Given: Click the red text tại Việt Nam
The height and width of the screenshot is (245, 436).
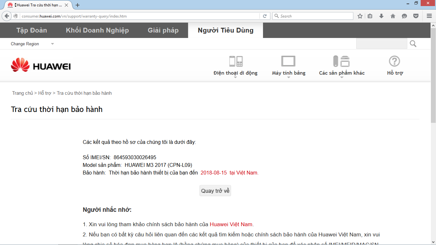Looking at the screenshot, I should [244, 173].
